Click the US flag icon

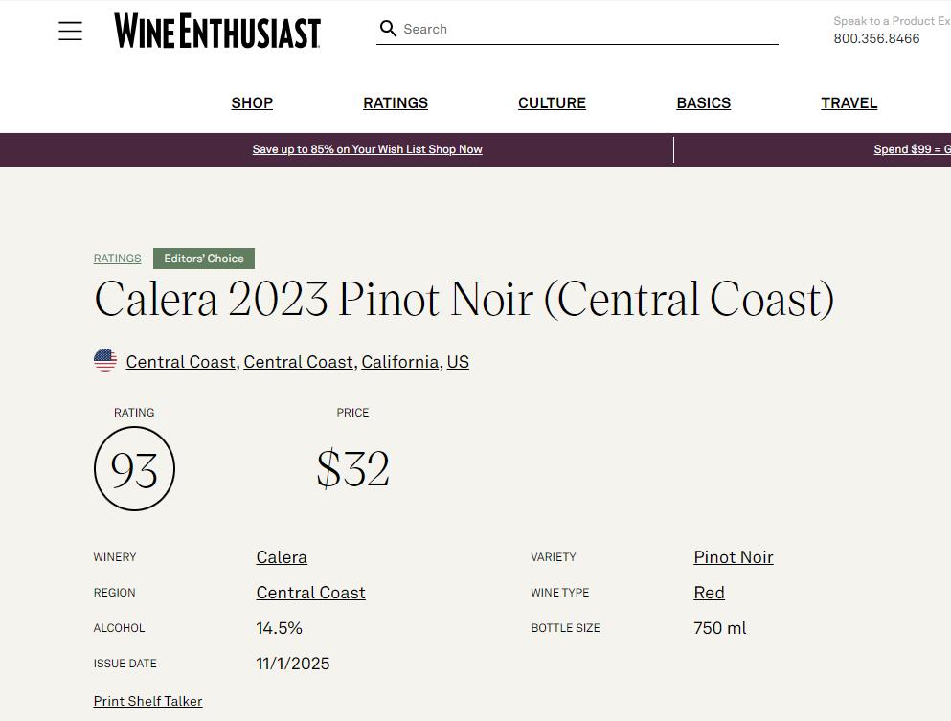coord(105,360)
